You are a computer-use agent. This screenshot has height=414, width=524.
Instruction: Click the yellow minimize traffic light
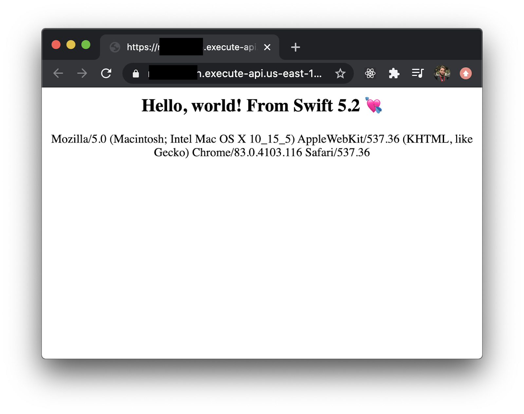[71, 44]
